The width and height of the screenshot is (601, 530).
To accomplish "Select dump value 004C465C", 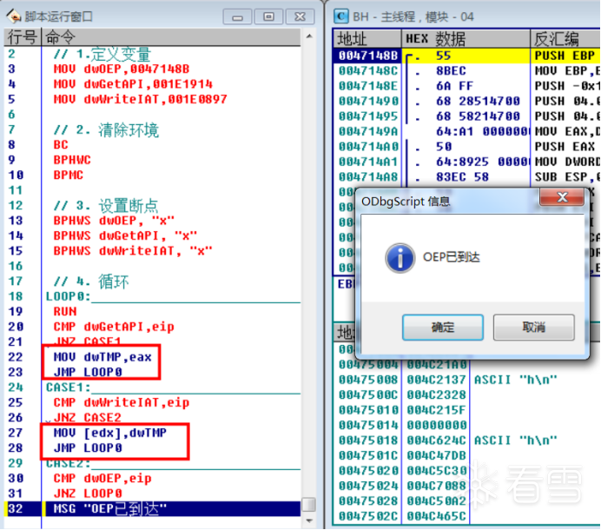I will [x=437, y=516].
